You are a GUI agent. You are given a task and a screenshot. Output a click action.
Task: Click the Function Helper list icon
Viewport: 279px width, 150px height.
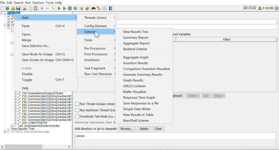pos(105,8)
